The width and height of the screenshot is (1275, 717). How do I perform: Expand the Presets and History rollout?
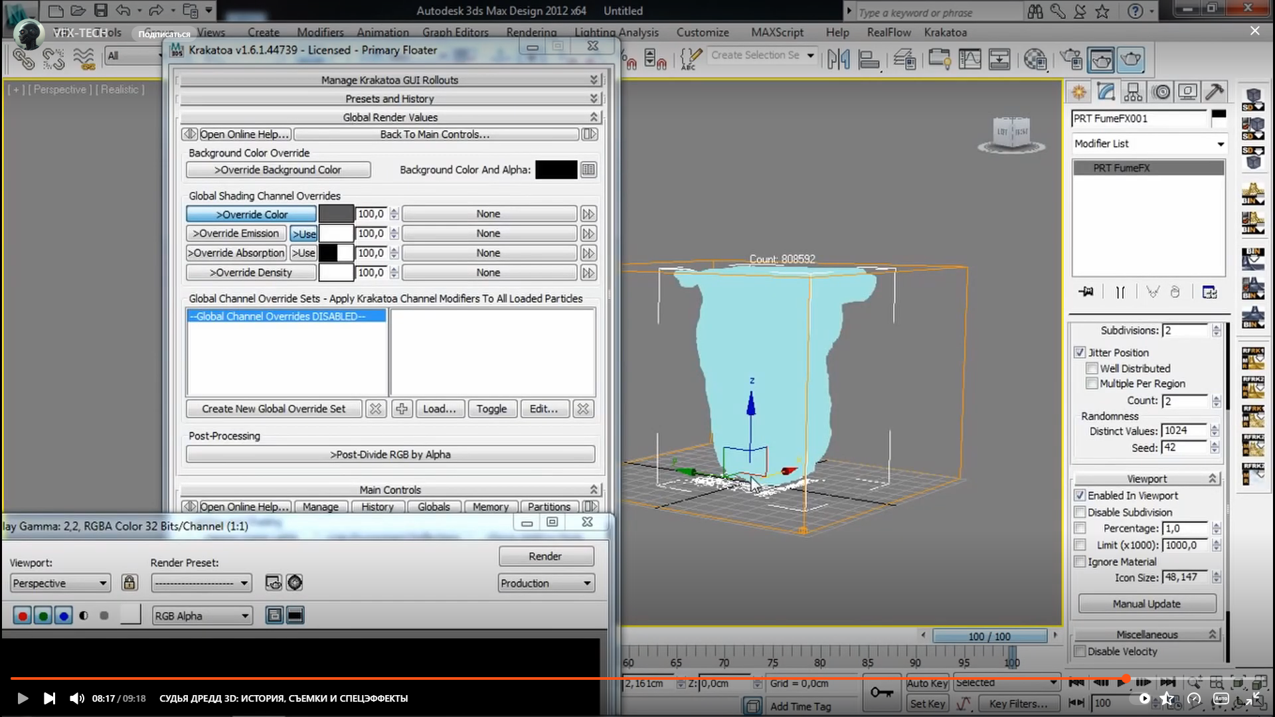390,99
